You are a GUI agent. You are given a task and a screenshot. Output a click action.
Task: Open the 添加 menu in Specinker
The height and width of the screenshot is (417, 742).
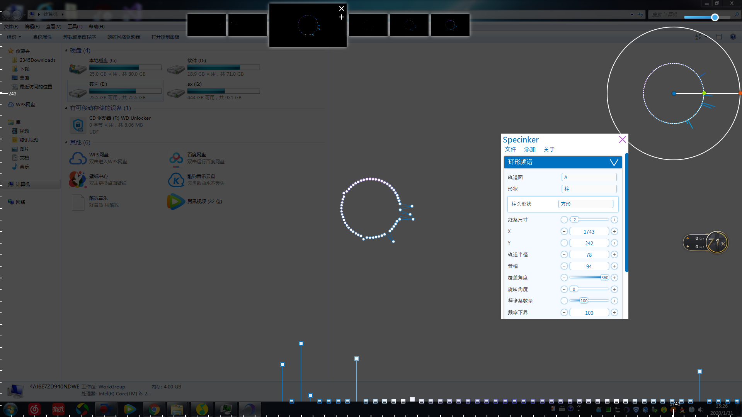[529, 149]
